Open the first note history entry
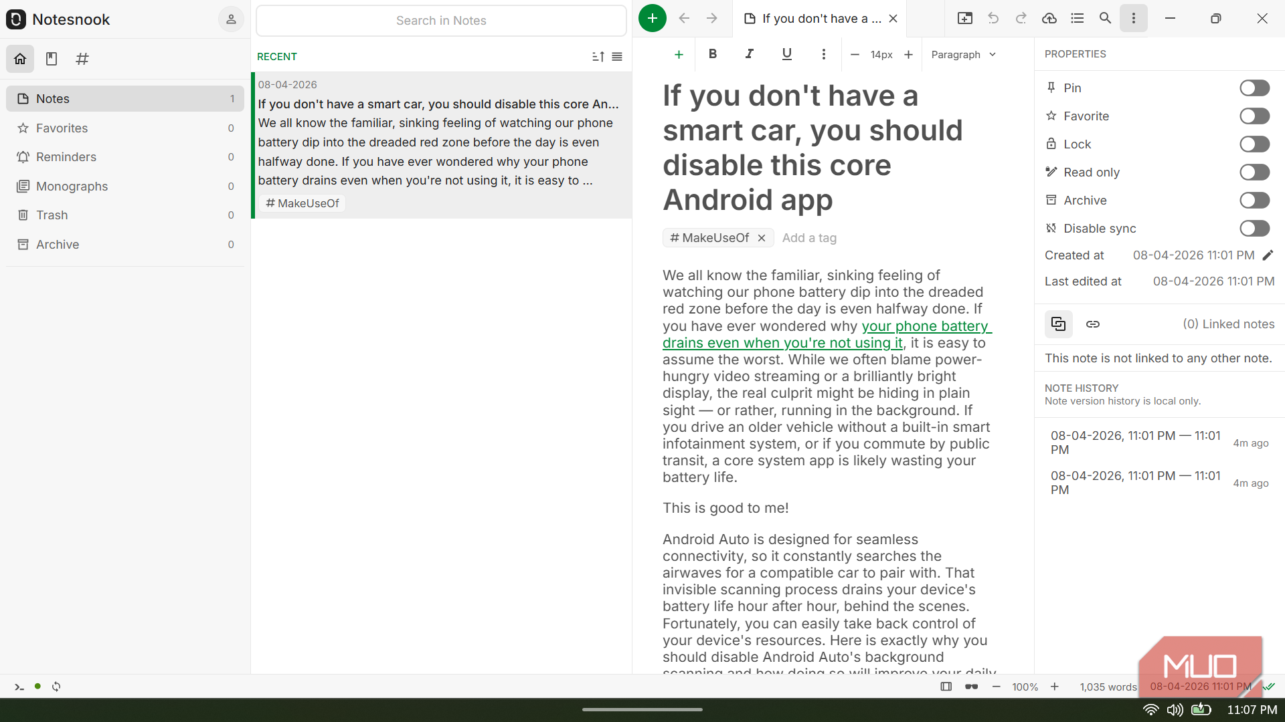The height and width of the screenshot is (722, 1285). pyautogui.click(x=1159, y=443)
